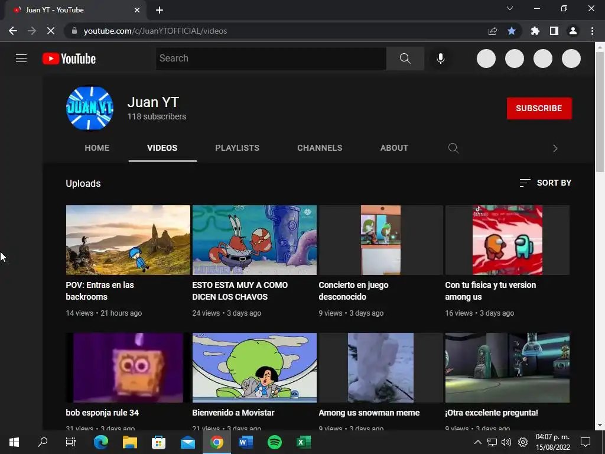Open the Sort By dropdown
This screenshot has width=605, height=454.
click(x=545, y=183)
